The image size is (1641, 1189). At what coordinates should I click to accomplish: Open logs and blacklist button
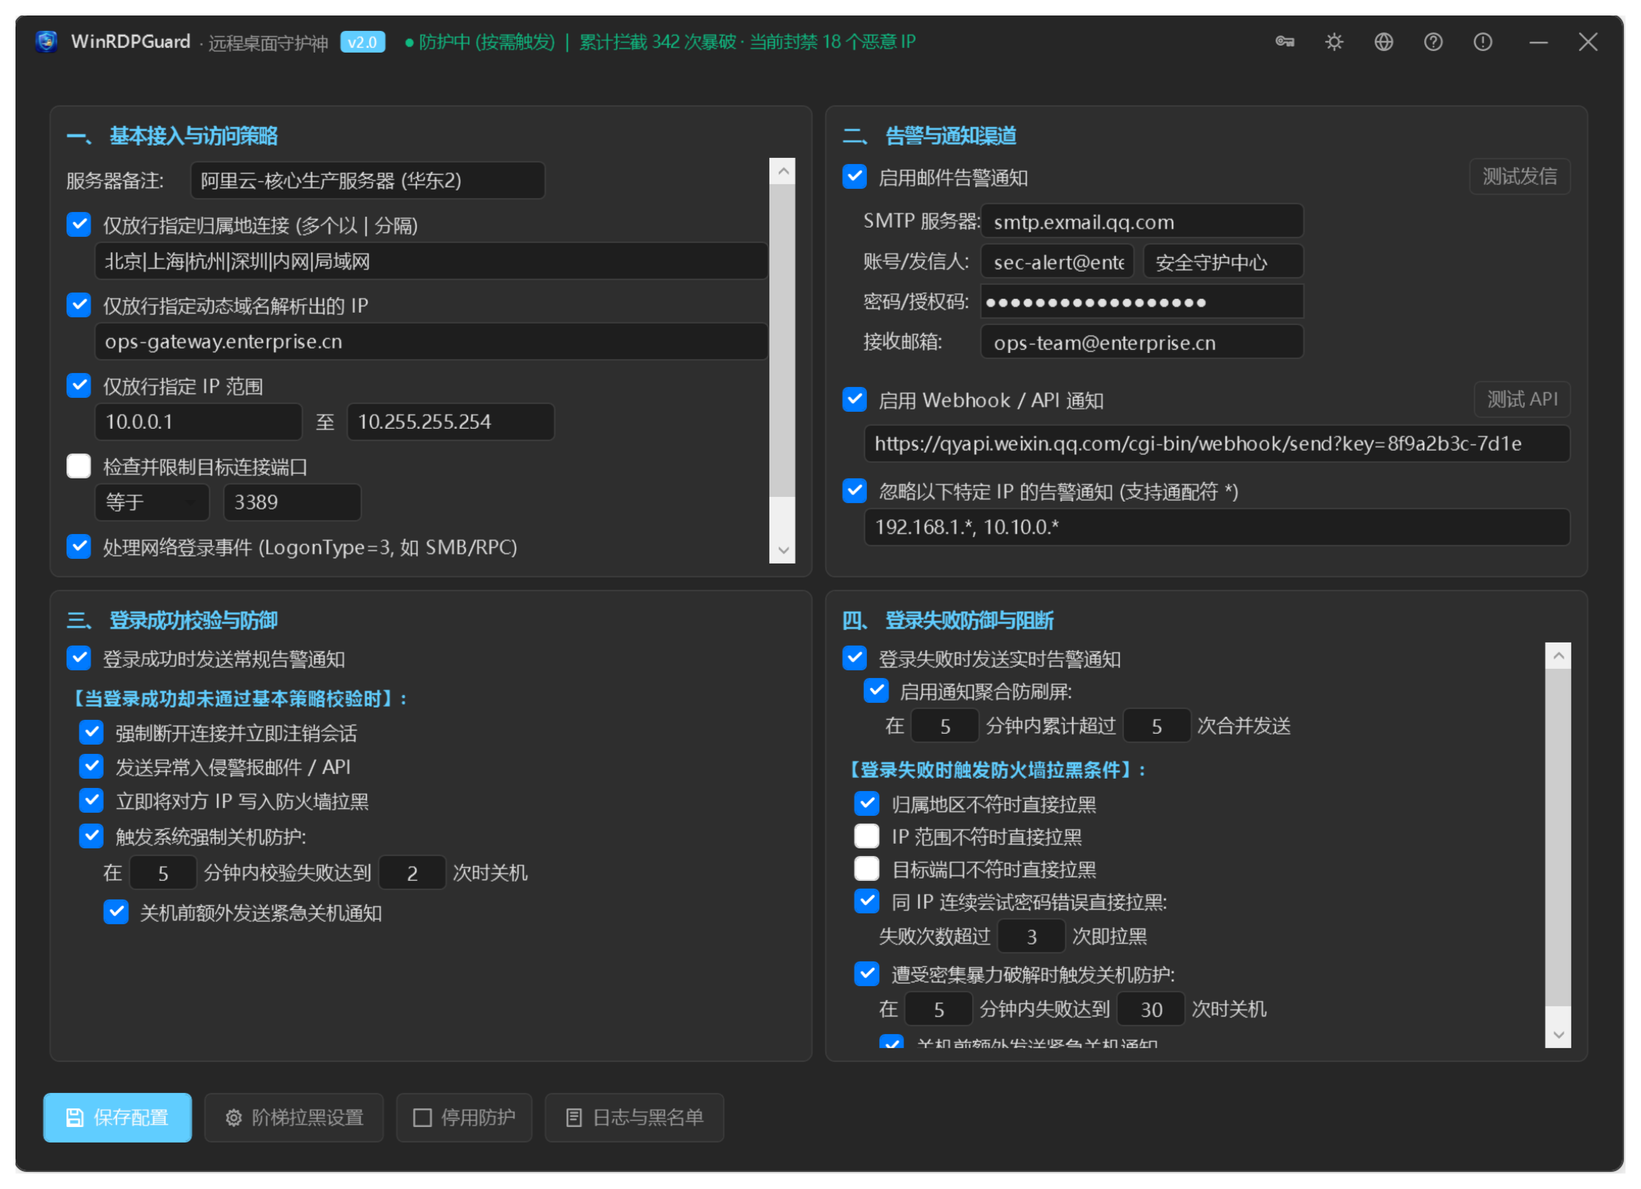tap(635, 1117)
